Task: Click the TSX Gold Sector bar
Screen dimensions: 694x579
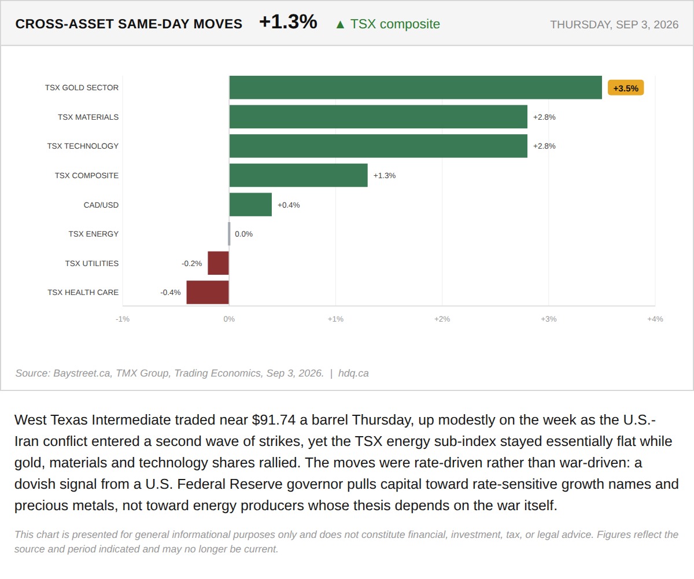Action: [x=415, y=87]
